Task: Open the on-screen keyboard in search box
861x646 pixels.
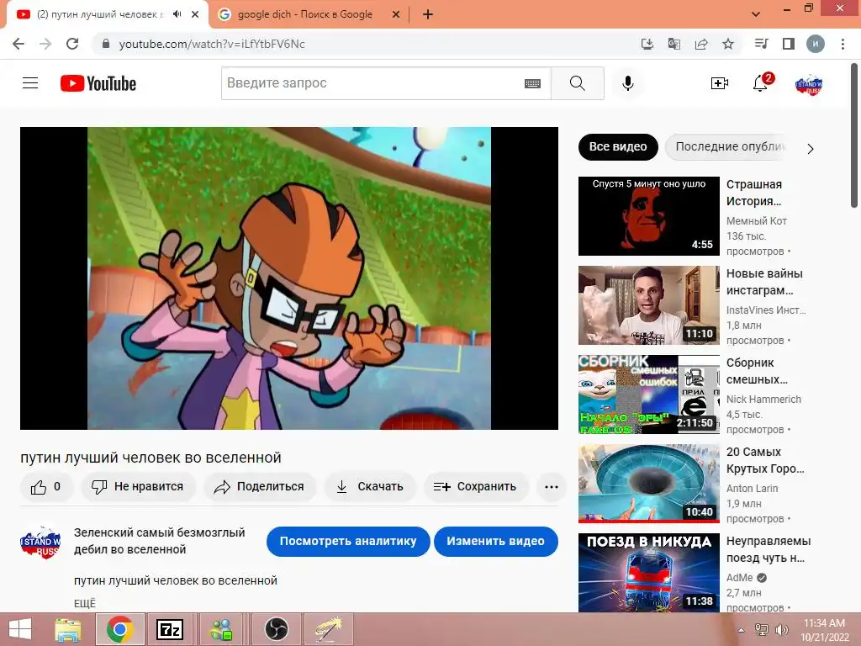Action: click(532, 83)
